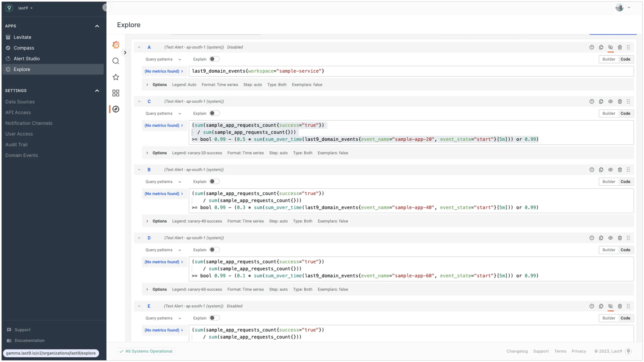Toggle Explain switch for query D
Viewport: 644px width, 362px height.
click(214, 250)
